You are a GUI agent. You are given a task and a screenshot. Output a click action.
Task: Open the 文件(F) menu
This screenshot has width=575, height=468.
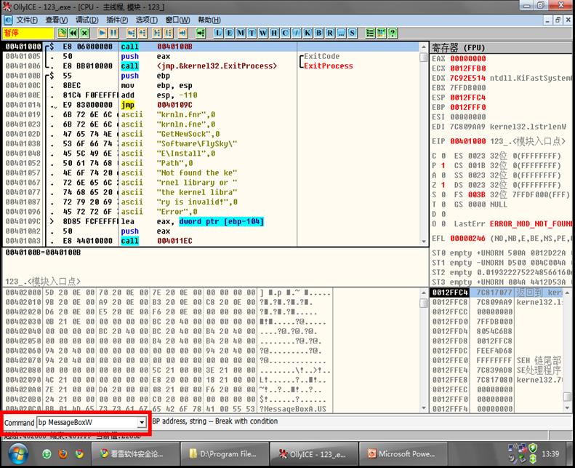(x=27, y=20)
